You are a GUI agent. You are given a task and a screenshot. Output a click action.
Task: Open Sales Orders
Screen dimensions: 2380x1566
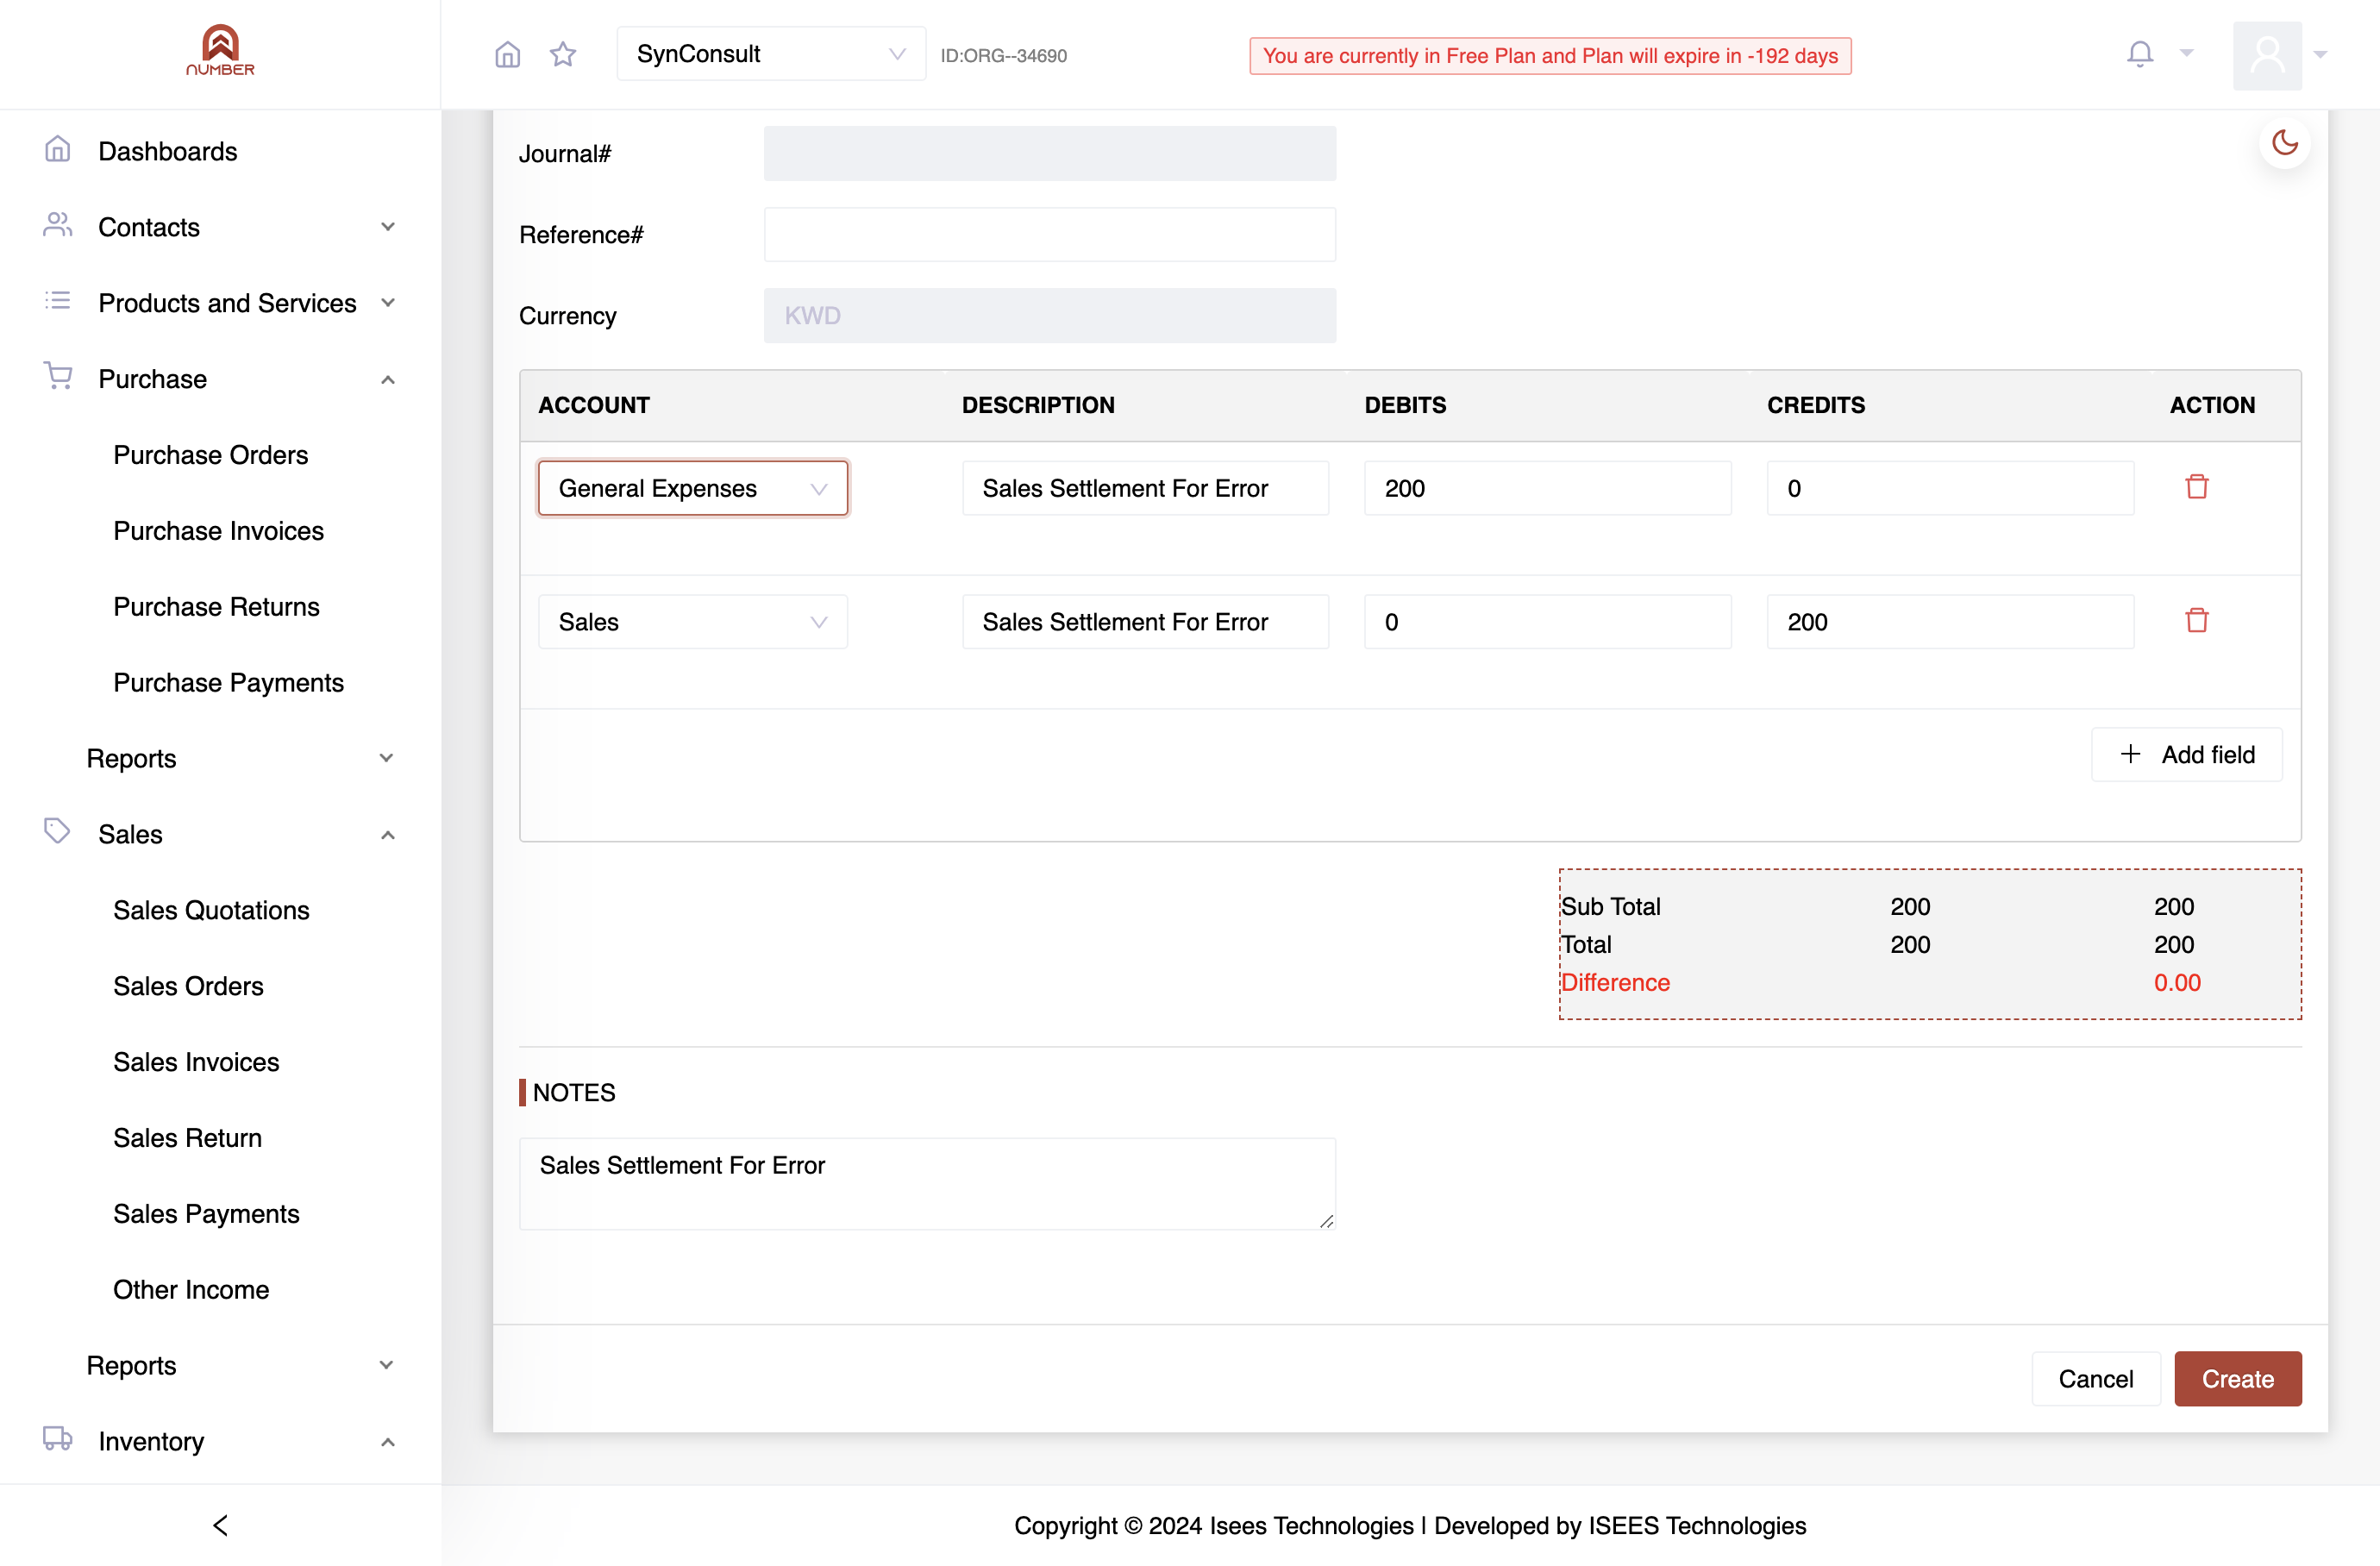tap(188, 986)
